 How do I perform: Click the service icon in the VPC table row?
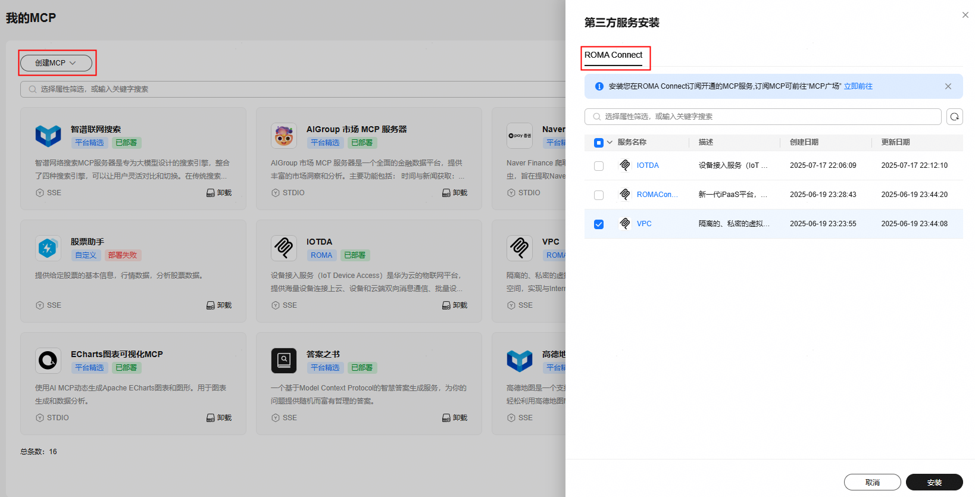[625, 224]
